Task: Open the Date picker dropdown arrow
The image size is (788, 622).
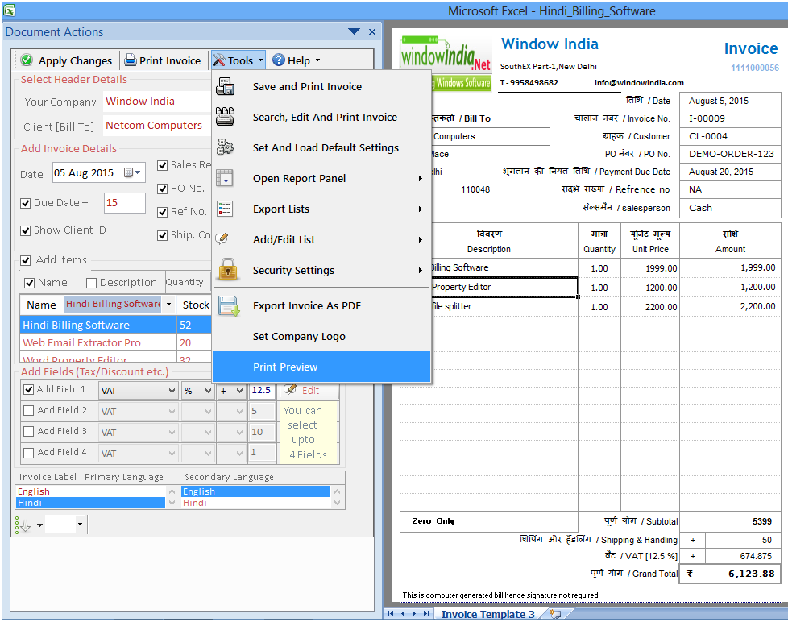Action: 138,172
